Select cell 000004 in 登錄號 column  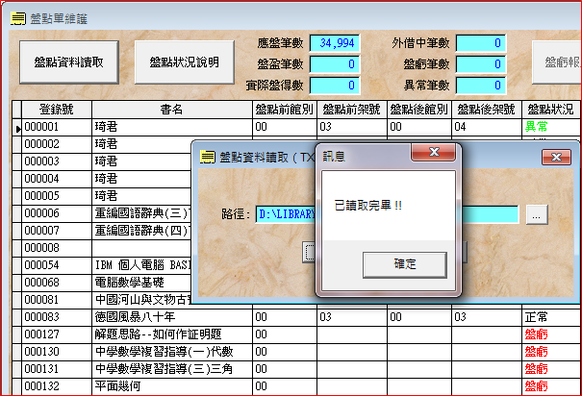[x=57, y=179]
